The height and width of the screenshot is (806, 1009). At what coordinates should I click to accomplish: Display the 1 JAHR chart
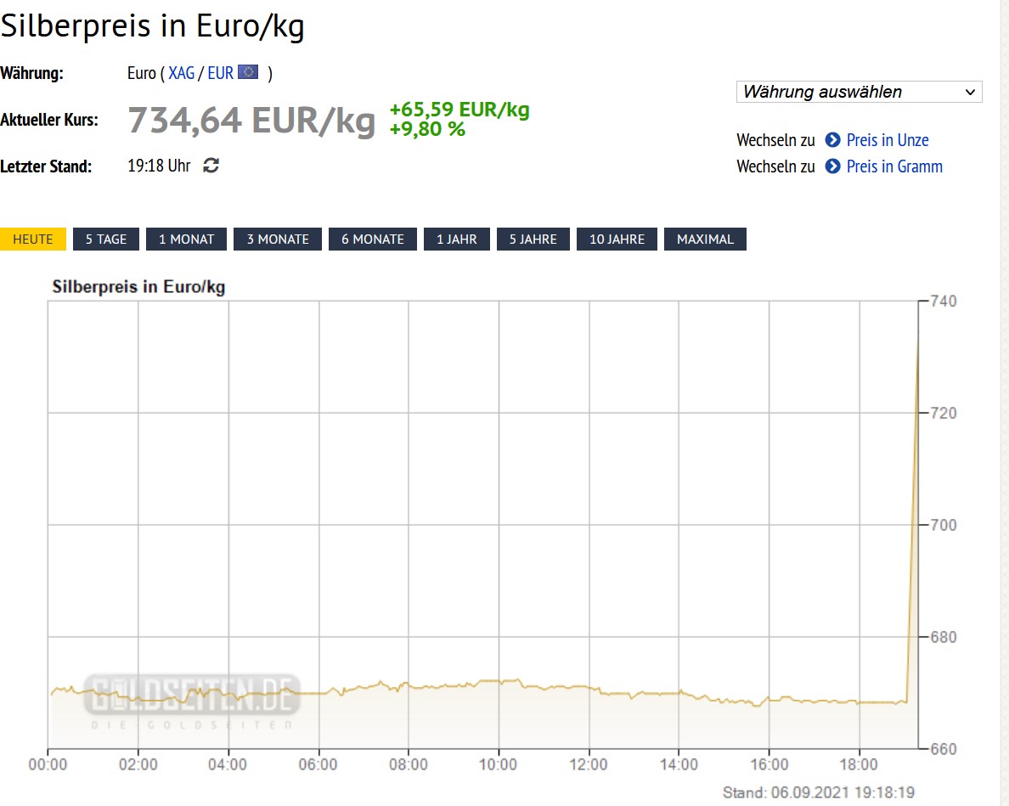pyautogui.click(x=457, y=239)
